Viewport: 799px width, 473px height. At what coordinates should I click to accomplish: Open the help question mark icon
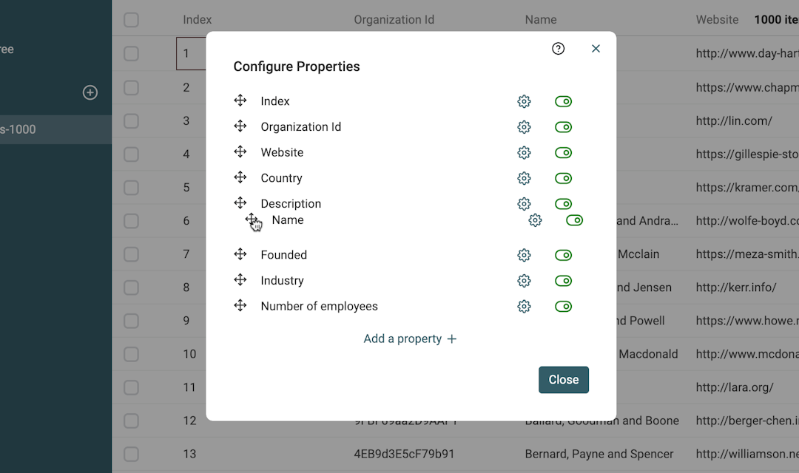[559, 49]
